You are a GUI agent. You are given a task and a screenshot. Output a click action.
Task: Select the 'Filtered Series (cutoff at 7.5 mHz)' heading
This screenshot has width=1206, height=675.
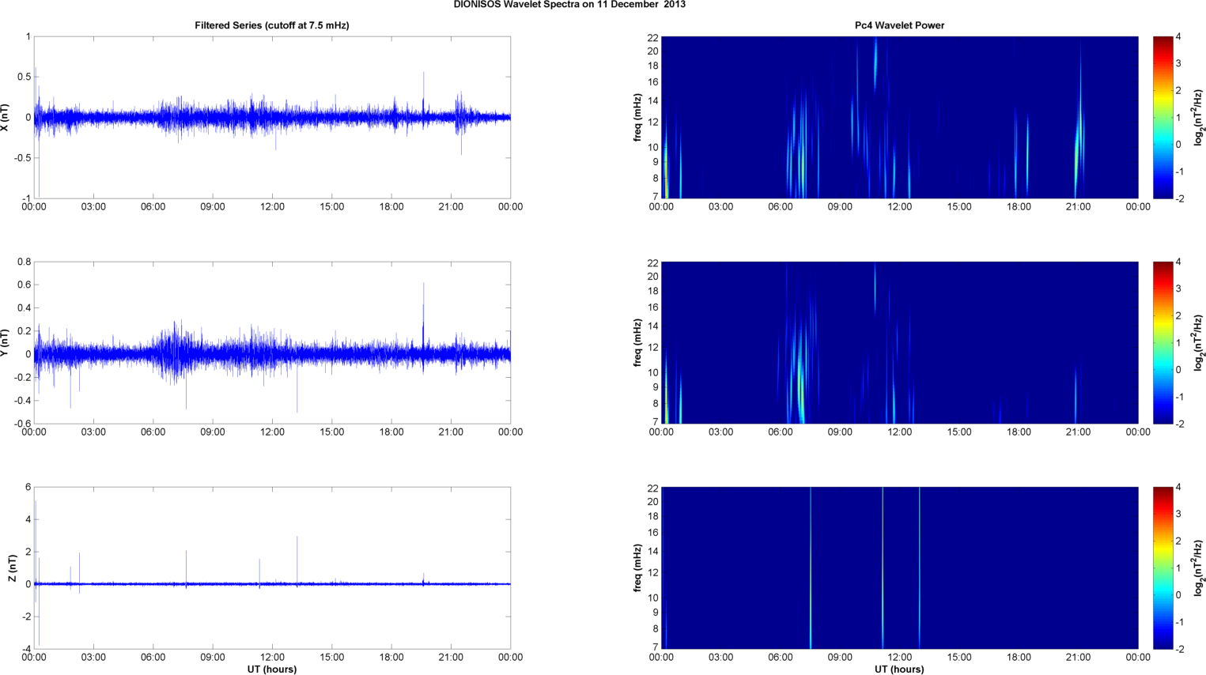(x=272, y=25)
